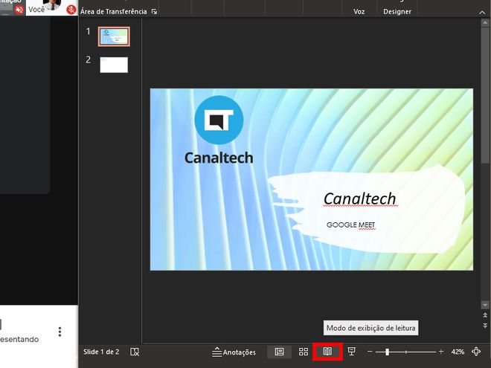Image resolution: width=491 pixels, height=368 pixels.
Task: Click the scrollbar up arrow
Action: [x=485, y=23]
